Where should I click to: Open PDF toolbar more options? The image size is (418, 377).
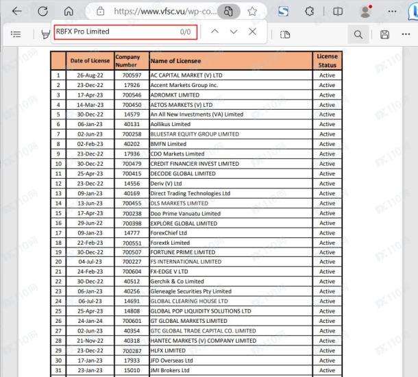point(406,34)
